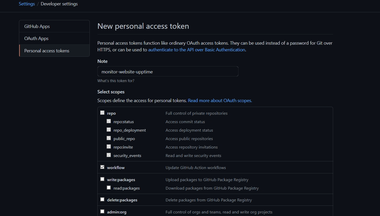Enable the write:packages scope
This screenshot has width=380, height=216.
[x=102, y=179]
